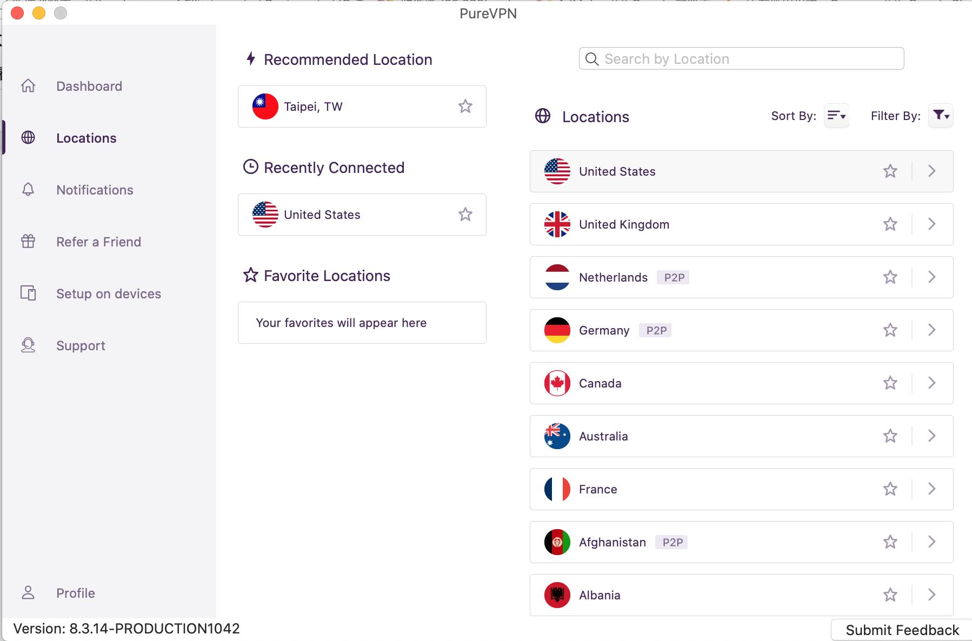
Task: Open the Sort By dropdown
Action: 836,116
